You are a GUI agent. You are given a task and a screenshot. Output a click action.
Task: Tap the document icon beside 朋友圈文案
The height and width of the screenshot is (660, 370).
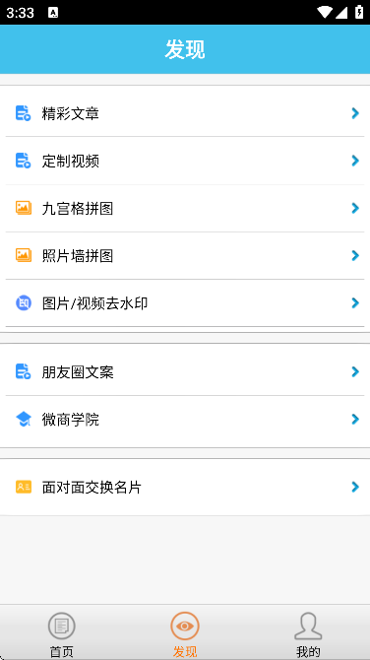[x=24, y=371]
